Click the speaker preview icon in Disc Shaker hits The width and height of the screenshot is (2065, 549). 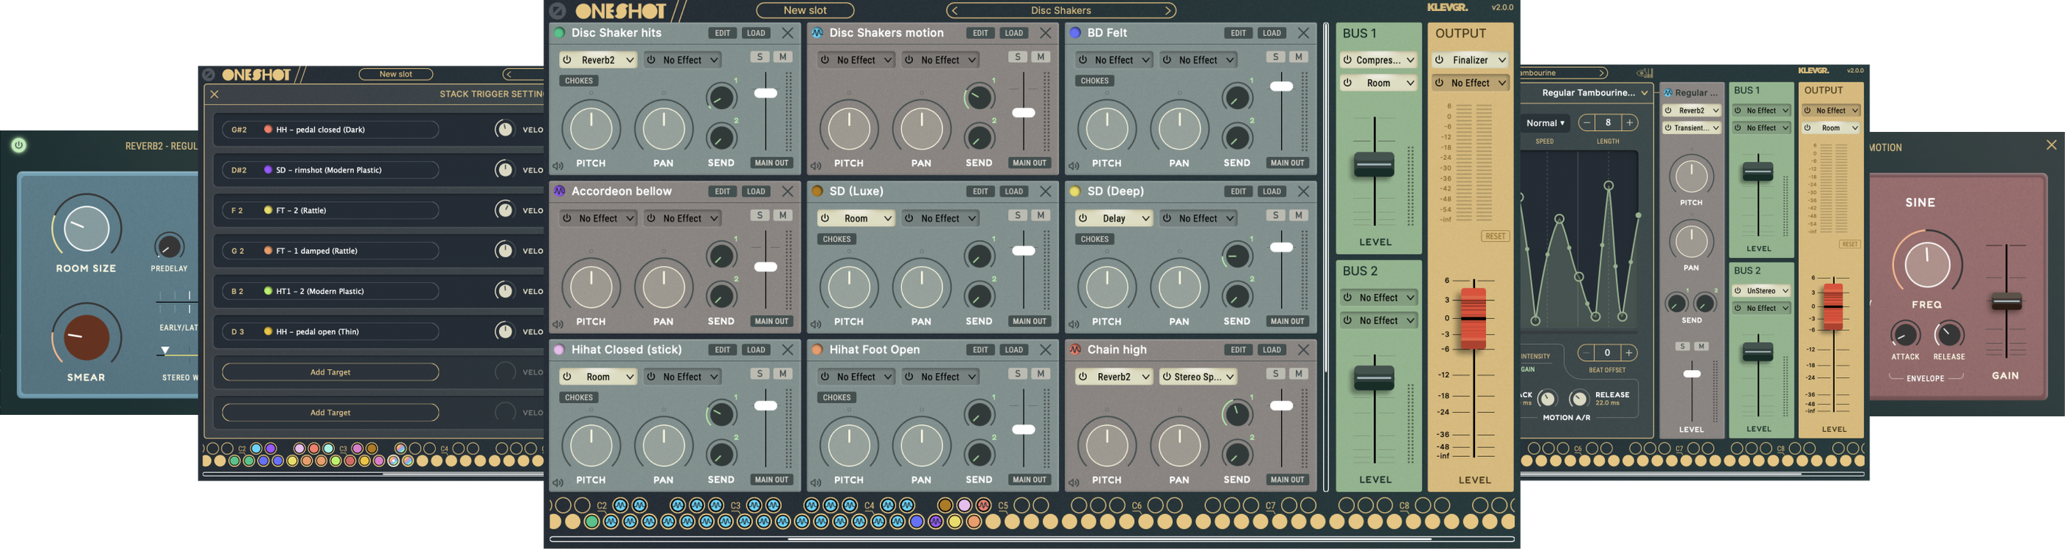click(x=558, y=167)
